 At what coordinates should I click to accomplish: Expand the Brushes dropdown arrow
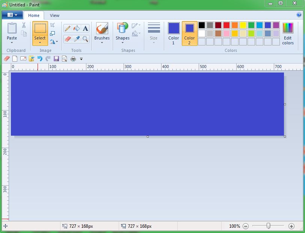(x=102, y=42)
